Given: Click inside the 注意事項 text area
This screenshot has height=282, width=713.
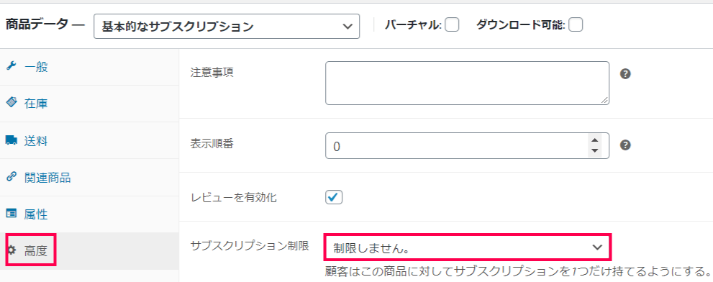Looking at the screenshot, I should [x=467, y=83].
